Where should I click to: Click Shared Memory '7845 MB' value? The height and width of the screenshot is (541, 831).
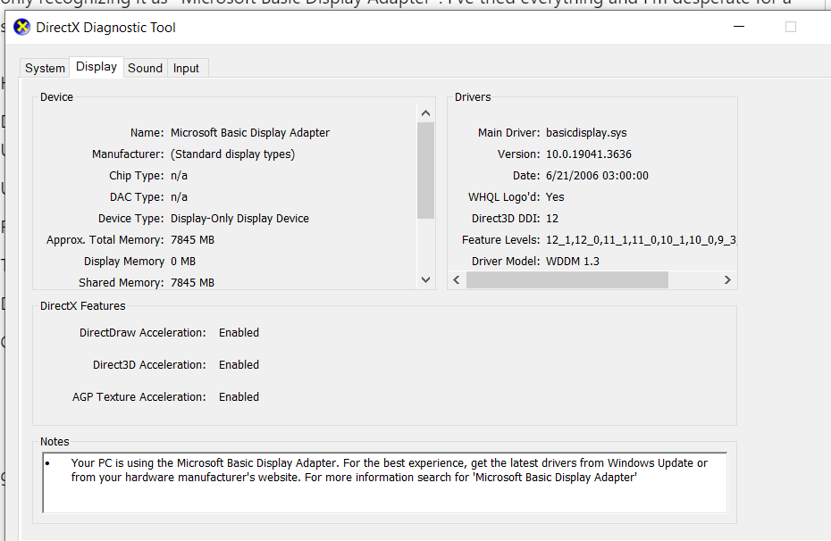point(192,283)
